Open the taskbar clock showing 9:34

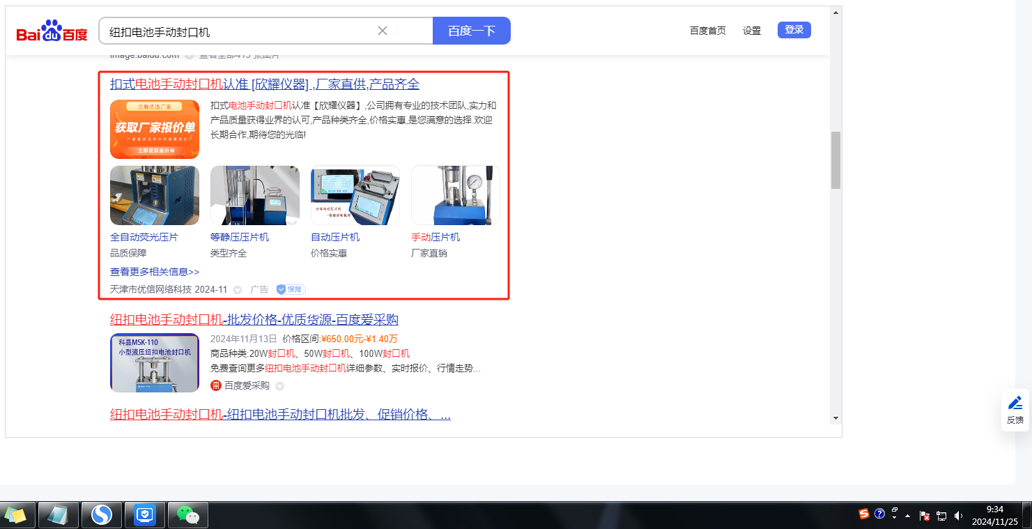coord(995,515)
